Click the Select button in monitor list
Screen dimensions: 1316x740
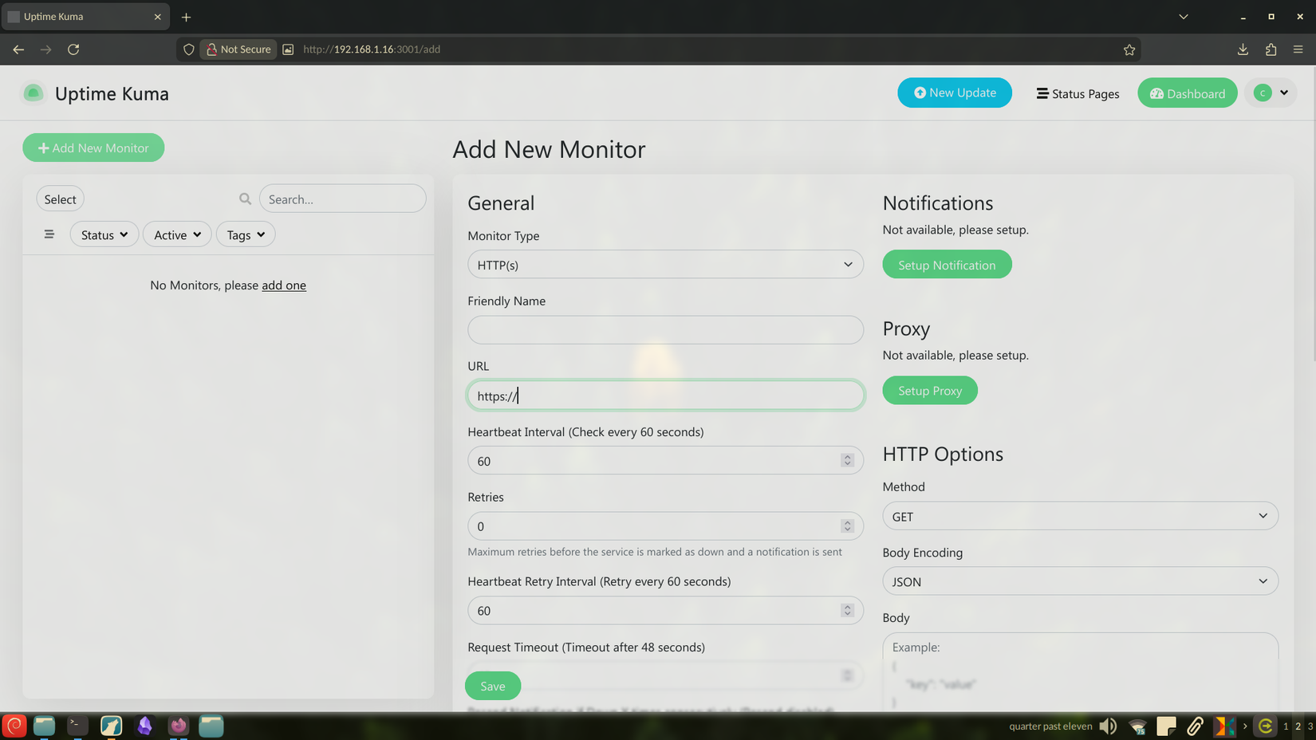point(60,199)
